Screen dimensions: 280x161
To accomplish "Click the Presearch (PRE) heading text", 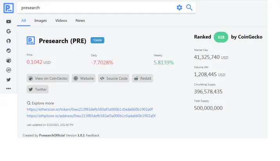I will click(x=63, y=41).
